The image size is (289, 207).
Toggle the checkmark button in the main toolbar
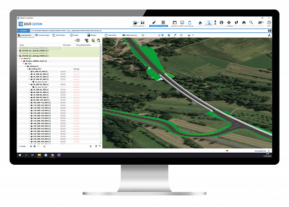click(154, 23)
